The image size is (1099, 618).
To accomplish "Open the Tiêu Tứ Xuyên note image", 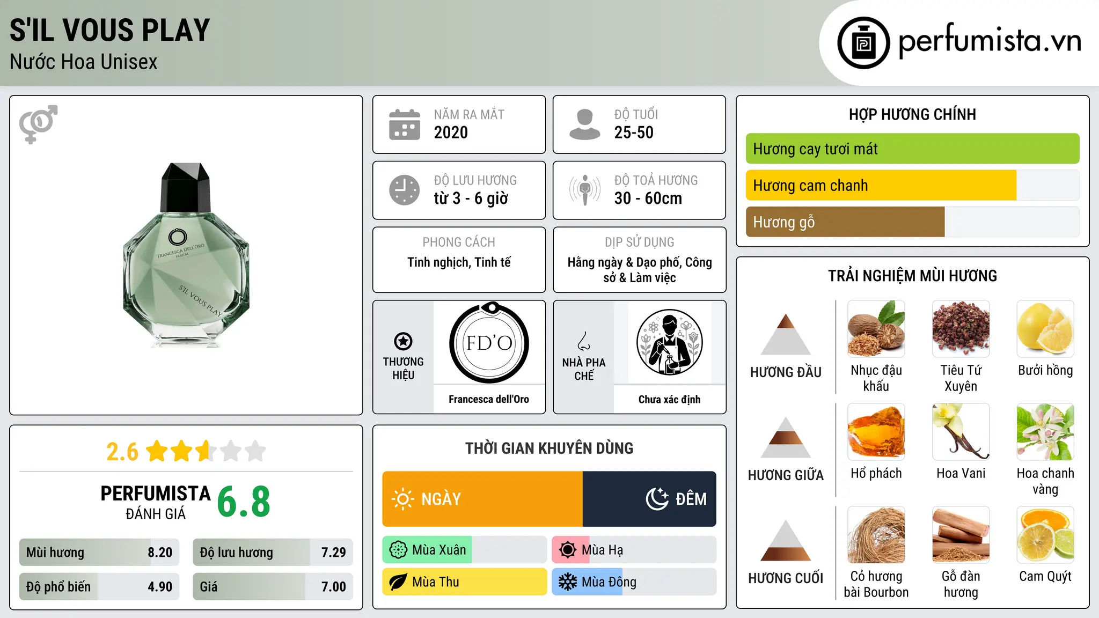I will coord(961,329).
